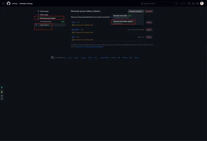This screenshot has height=141, width=207.
Task: Expand the create new plus dropdown
Action: tap(183, 3)
